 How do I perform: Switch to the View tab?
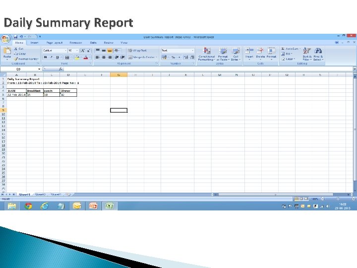click(x=124, y=43)
